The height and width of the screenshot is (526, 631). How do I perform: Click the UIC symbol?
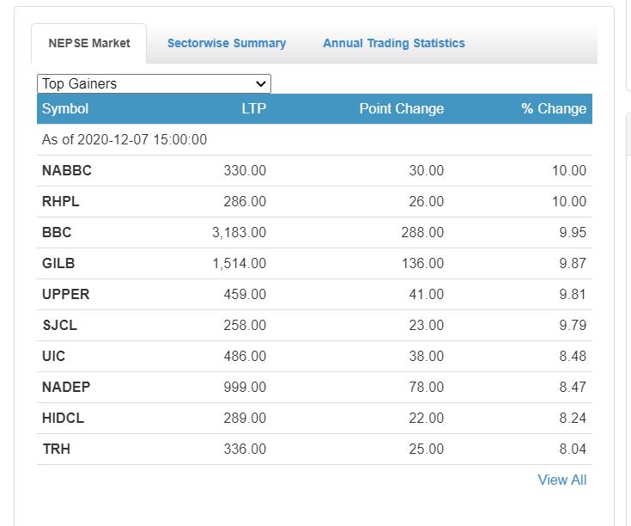pyautogui.click(x=53, y=356)
